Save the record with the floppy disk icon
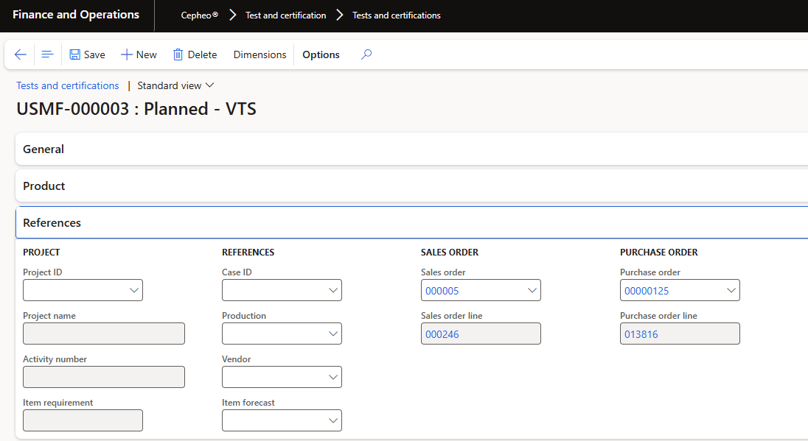The image size is (808, 441). pos(74,54)
